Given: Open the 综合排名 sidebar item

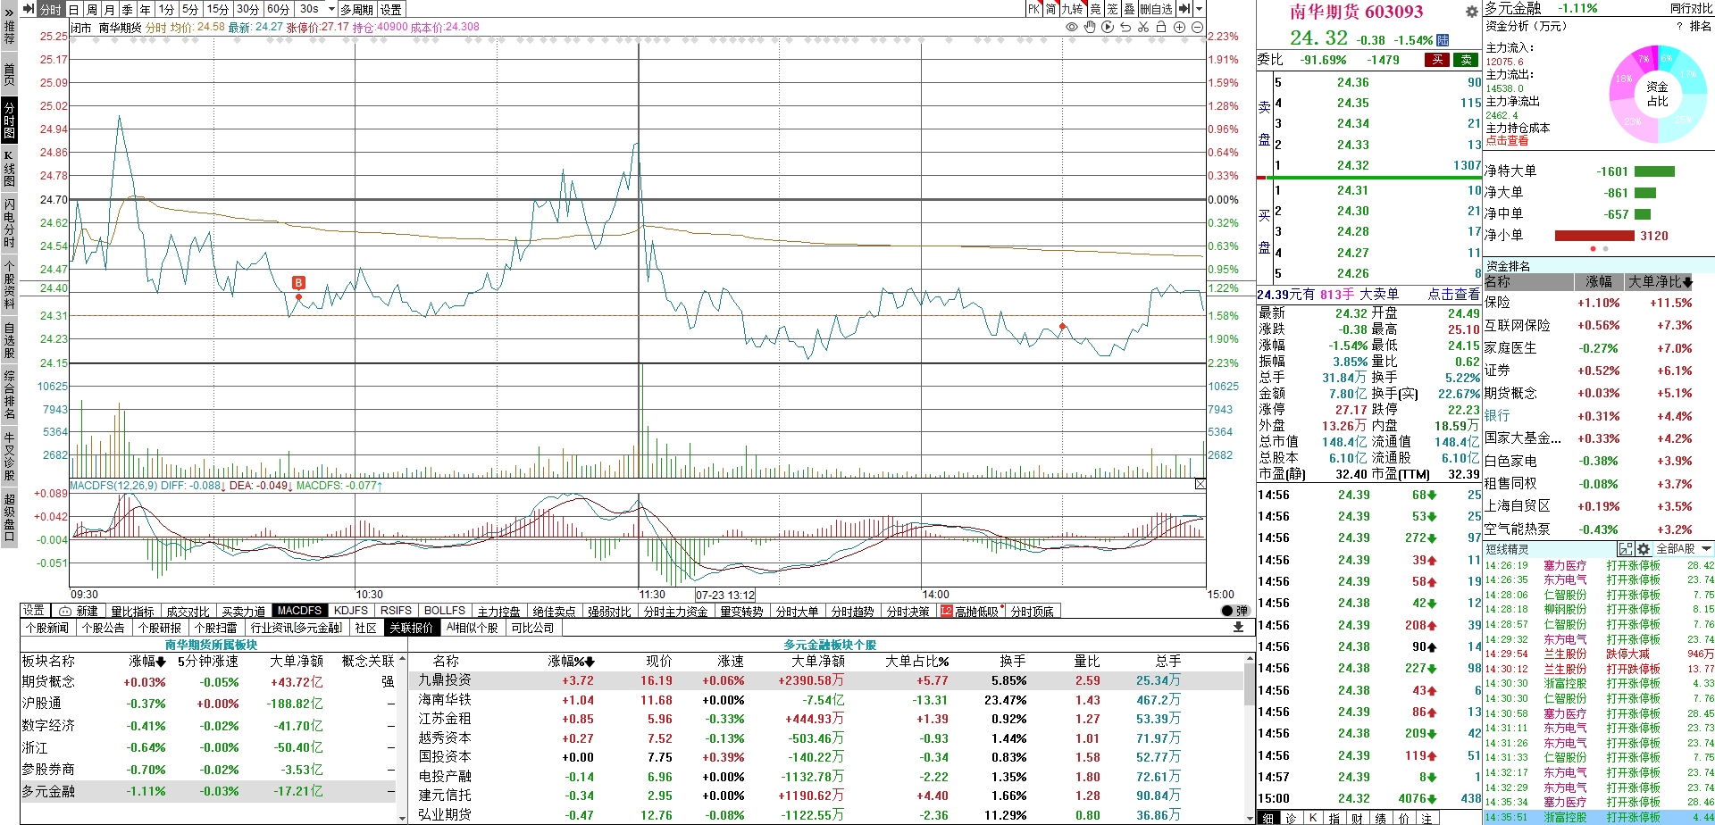Looking at the screenshot, I should click(9, 395).
